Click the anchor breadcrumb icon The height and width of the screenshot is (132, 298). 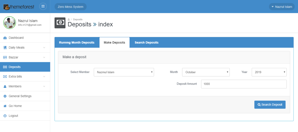69,19
